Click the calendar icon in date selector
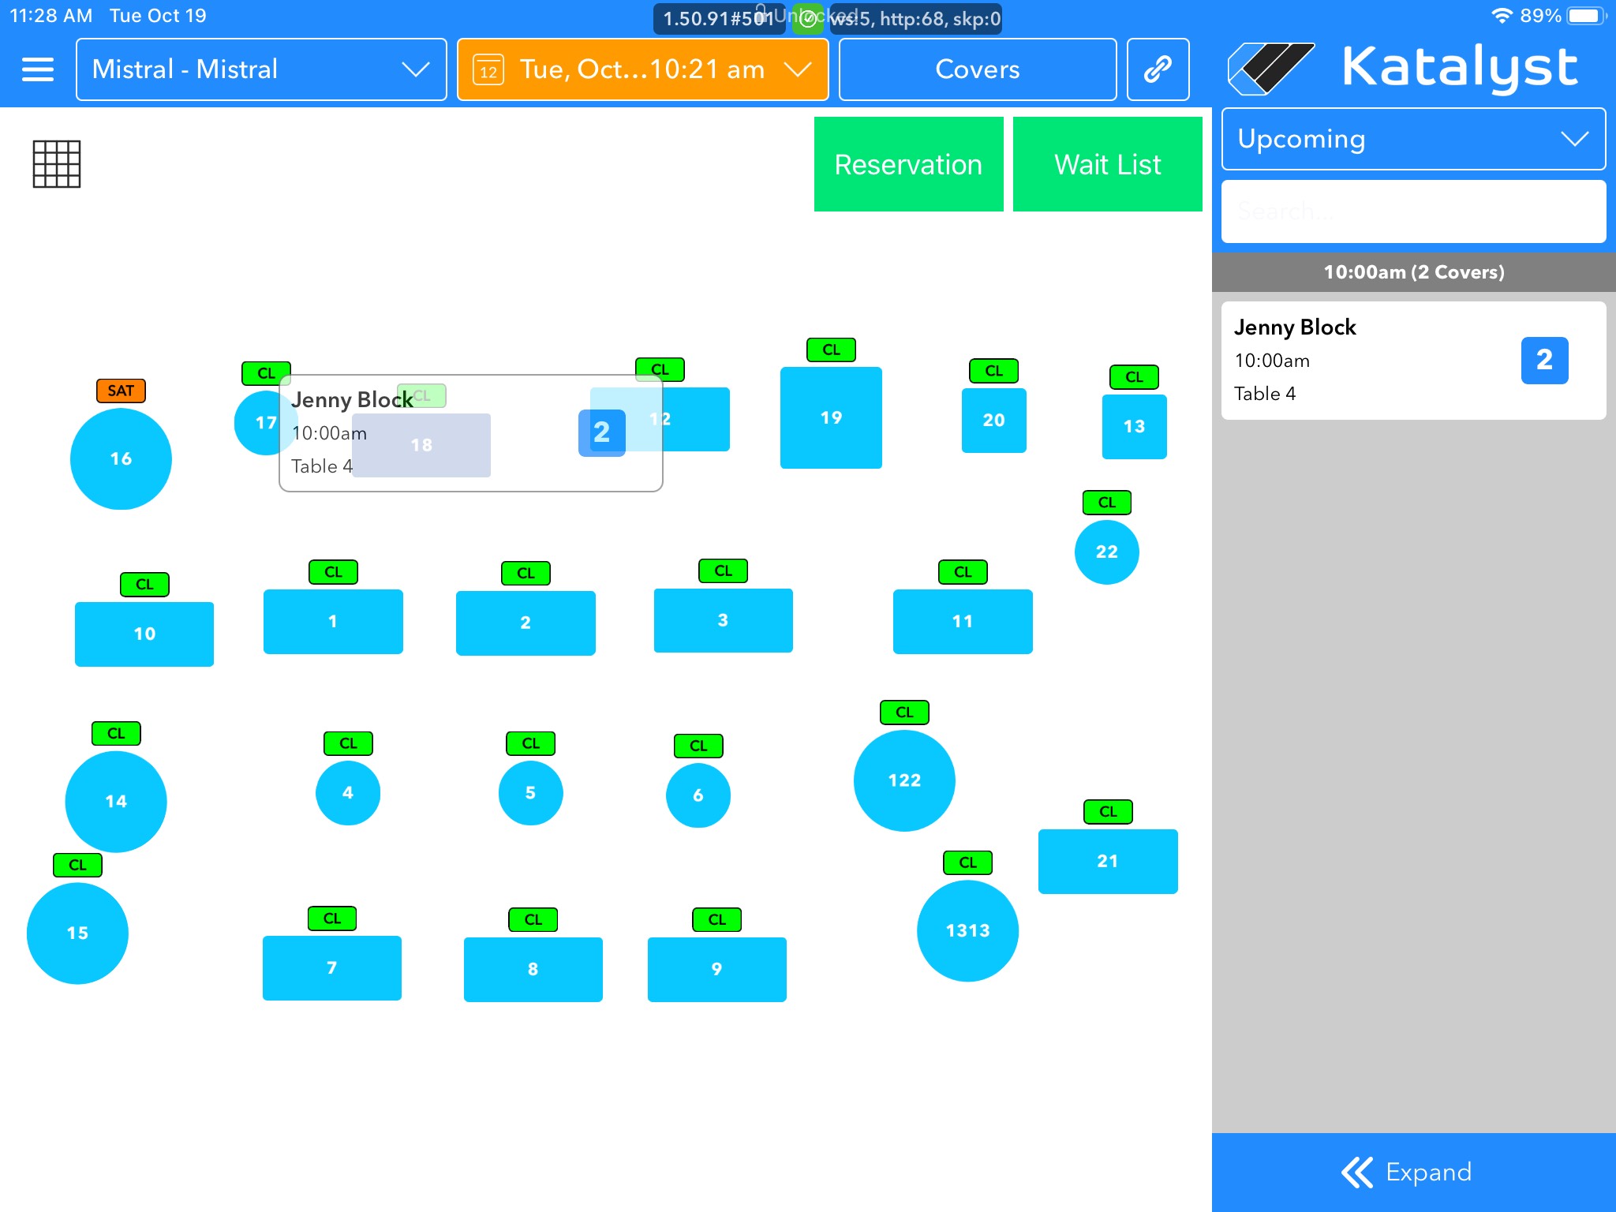Viewport: 1616px width, 1212px height. (488, 70)
